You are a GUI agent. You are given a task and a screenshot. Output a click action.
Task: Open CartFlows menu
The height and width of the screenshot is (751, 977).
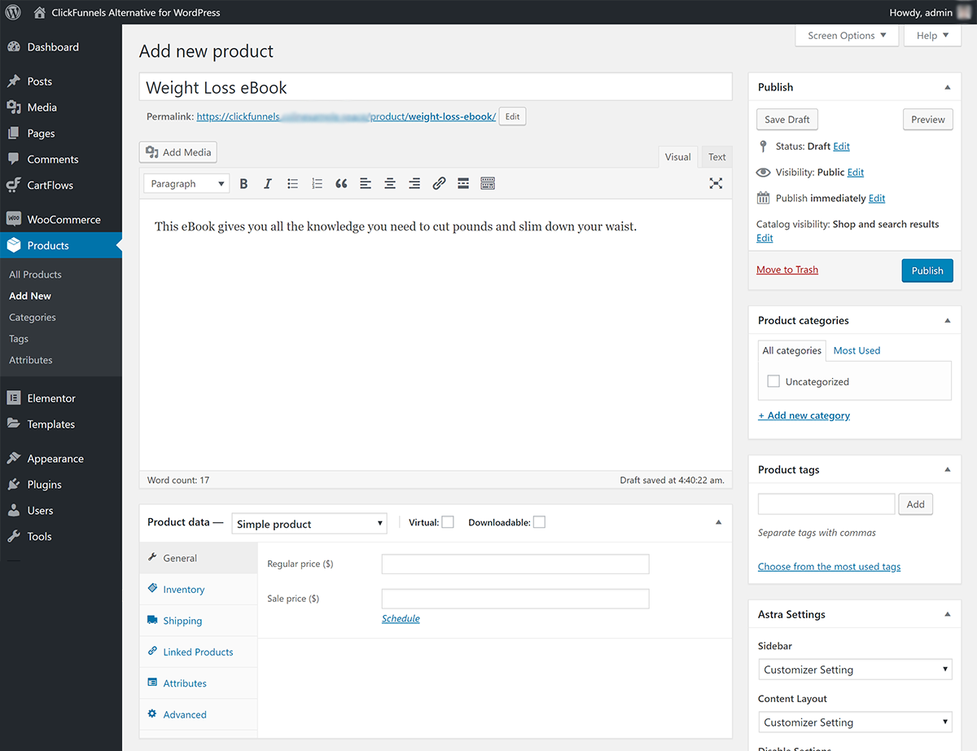click(x=61, y=186)
